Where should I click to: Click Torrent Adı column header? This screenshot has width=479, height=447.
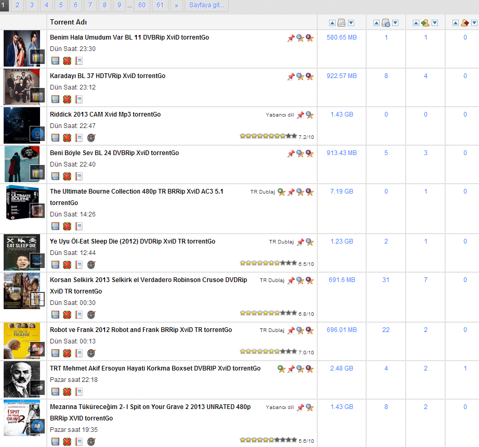[x=69, y=22]
